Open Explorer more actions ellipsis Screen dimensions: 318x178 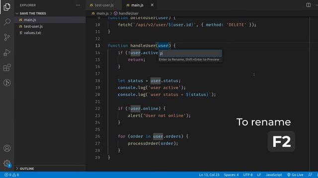[78, 5]
